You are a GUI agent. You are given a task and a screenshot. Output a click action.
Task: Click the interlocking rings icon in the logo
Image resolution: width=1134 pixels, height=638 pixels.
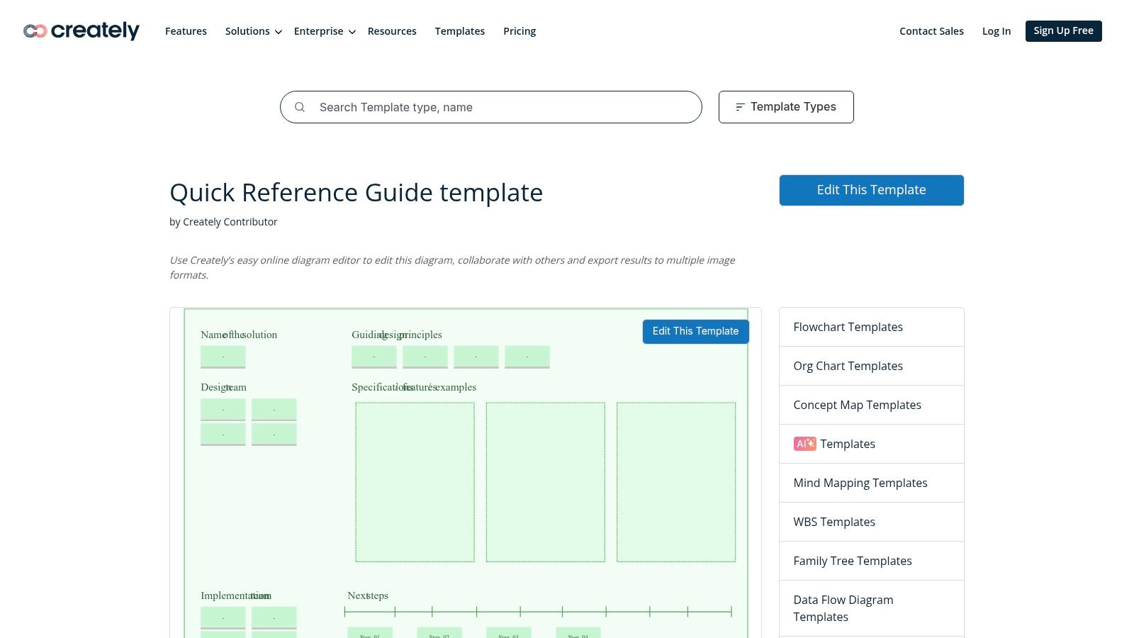(34, 30)
